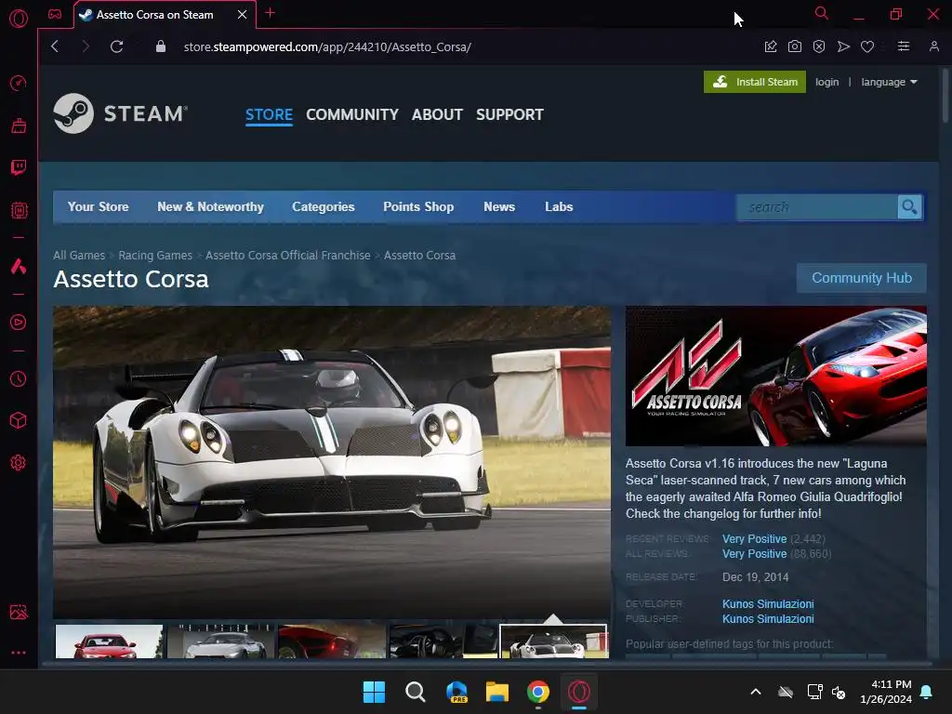Click recent reviews Very Positive link
The width and height of the screenshot is (952, 714).
[x=754, y=539]
